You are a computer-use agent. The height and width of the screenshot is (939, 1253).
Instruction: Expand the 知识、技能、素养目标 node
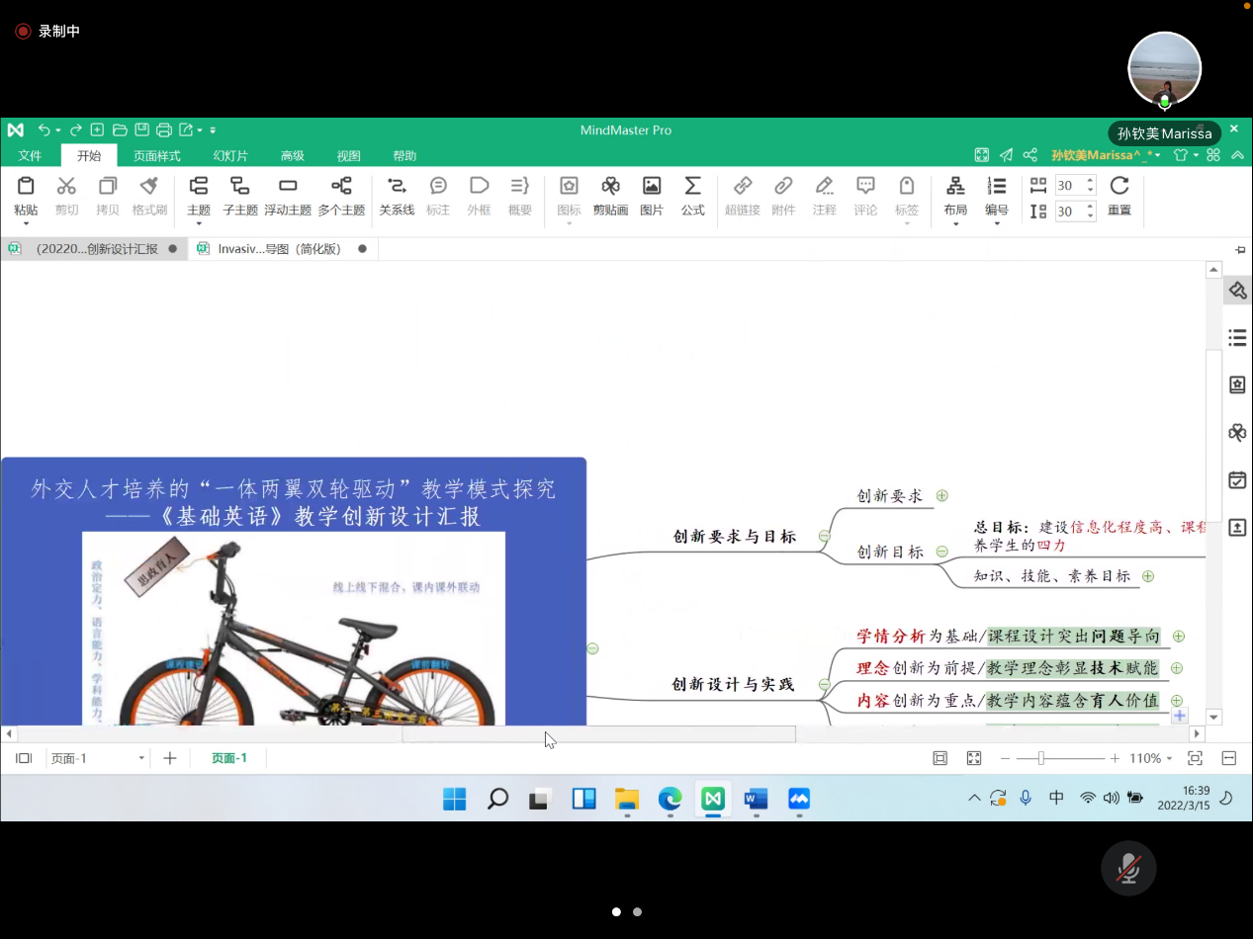click(1148, 576)
